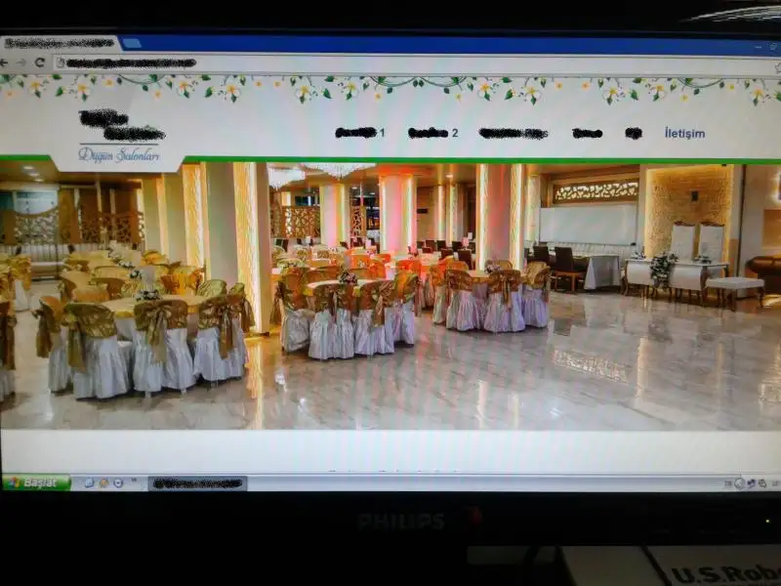
Task: Open a new tab with the new-tab button
Action: (131, 44)
